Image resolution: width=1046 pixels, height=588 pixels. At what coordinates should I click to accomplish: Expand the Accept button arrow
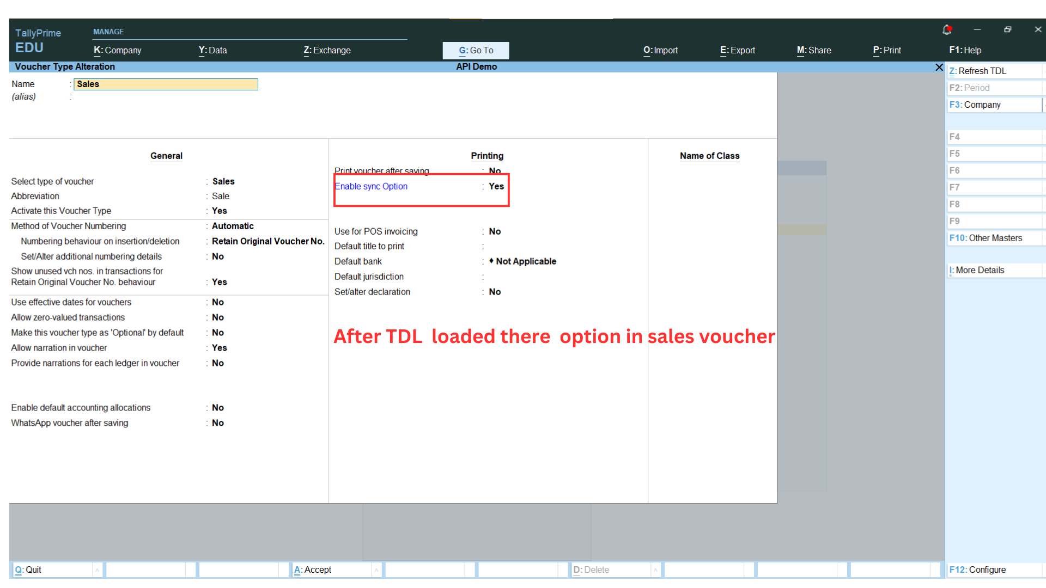point(376,570)
